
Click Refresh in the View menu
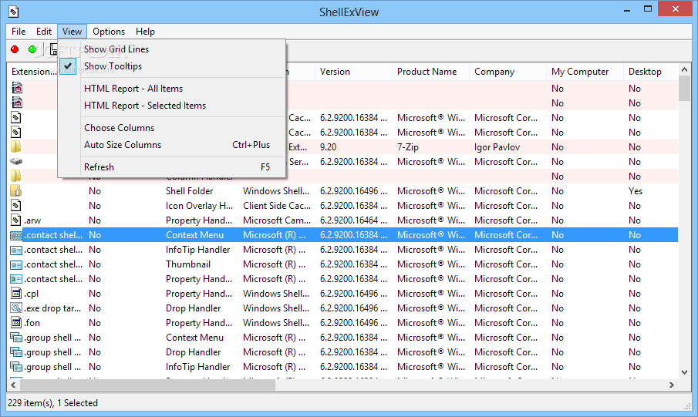(171, 167)
